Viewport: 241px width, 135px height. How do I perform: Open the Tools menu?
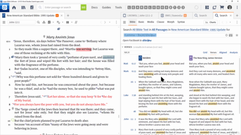point(118,7)
